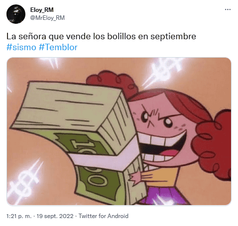Screen dimensions: 238x226
Task: Click the Eloy_RM round profile avatar
Action: coord(16,14)
